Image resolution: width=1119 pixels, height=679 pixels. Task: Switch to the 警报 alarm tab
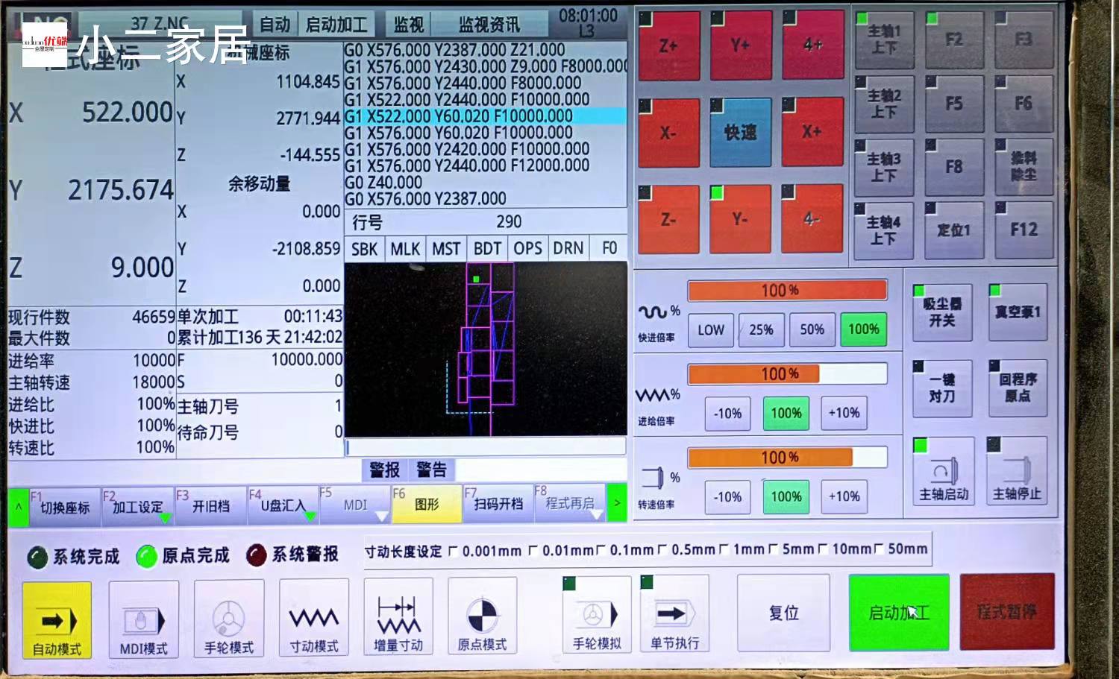[x=384, y=470]
